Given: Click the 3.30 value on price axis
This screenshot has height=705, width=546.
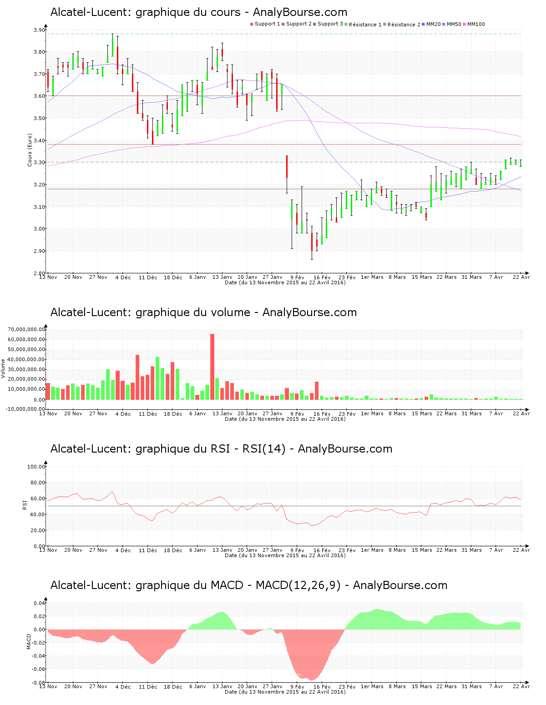Looking at the screenshot, I should [40, 162].
